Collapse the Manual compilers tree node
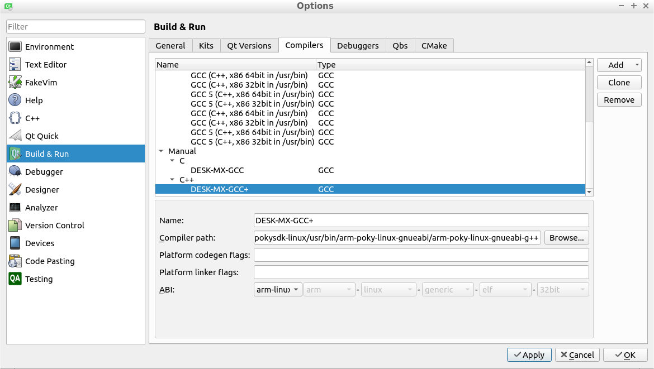654x369 pixels. click(x=161, y=151)
